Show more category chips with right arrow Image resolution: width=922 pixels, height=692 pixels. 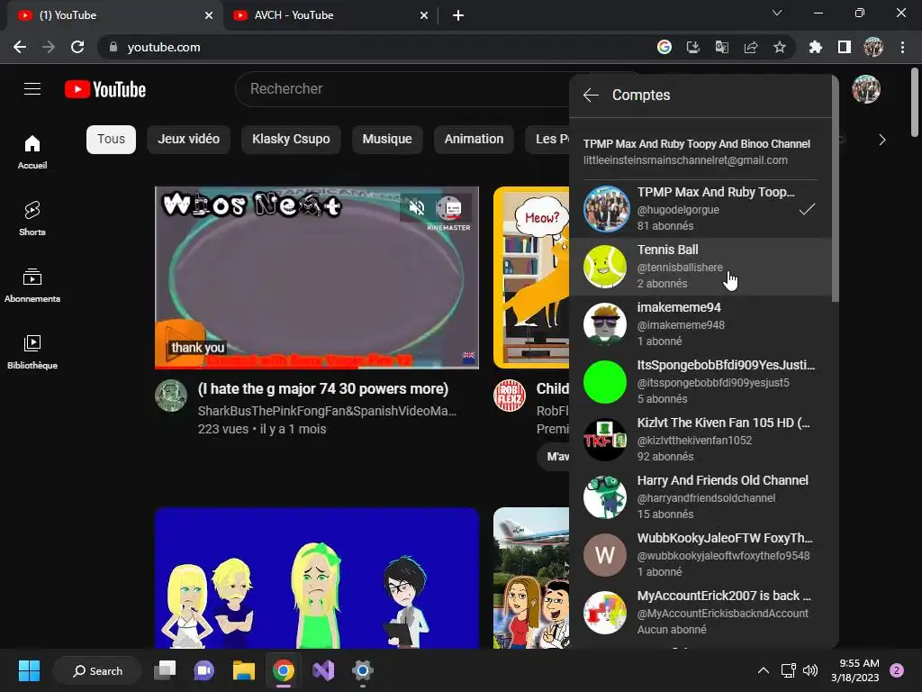(881, 140)
